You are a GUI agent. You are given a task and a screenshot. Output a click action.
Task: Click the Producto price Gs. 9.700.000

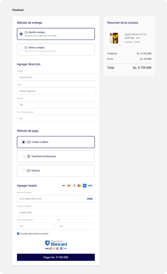click(x=144, y=54)
